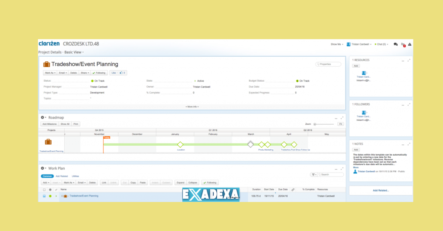
Task: Click the Location milestone diamond on the timeline
Action: 181,145
